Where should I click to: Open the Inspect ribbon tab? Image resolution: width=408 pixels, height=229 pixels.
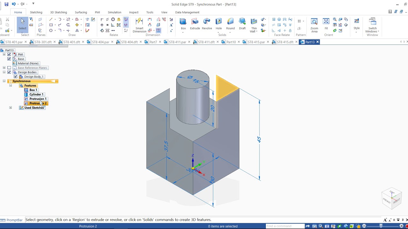click(x=134, y=12)
